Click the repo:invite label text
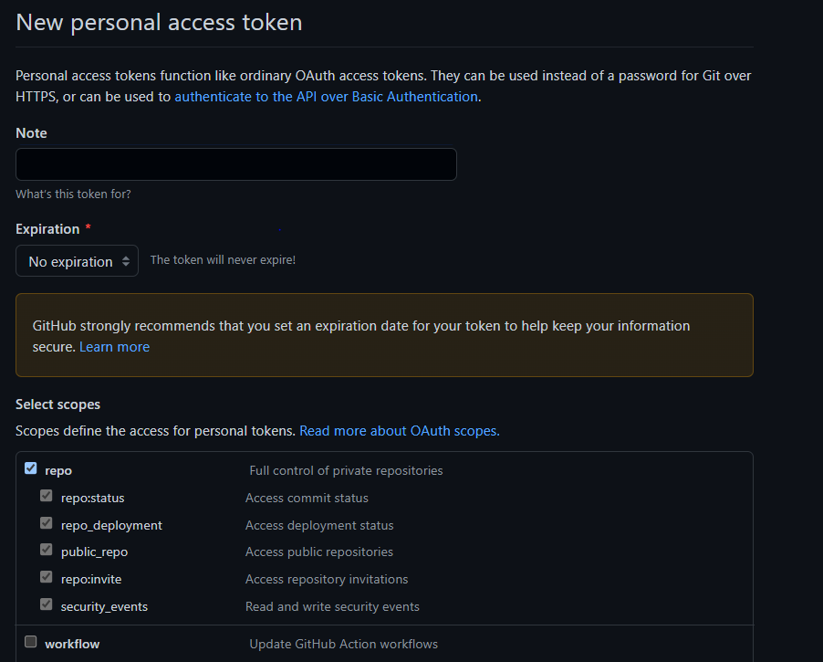This screenshot has width=823, height=662. (91, 580)
